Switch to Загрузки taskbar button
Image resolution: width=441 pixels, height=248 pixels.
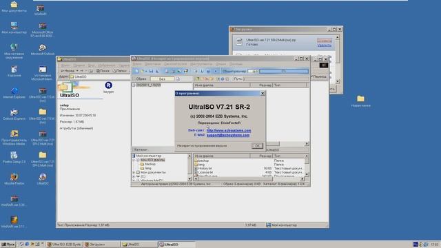click(101, 245)
